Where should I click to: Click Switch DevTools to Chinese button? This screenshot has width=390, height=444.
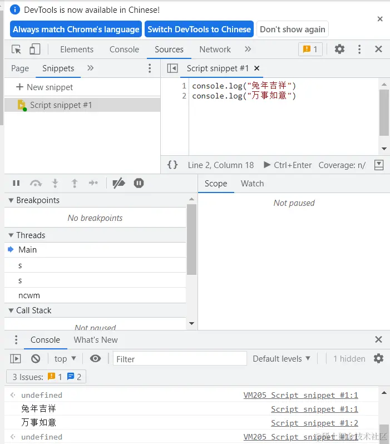[199, 29]
